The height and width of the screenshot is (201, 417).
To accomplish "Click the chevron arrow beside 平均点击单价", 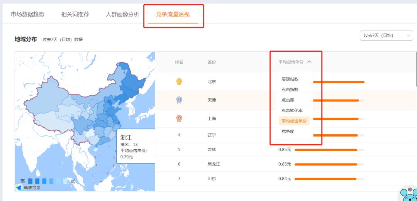I will coord(309,62).
